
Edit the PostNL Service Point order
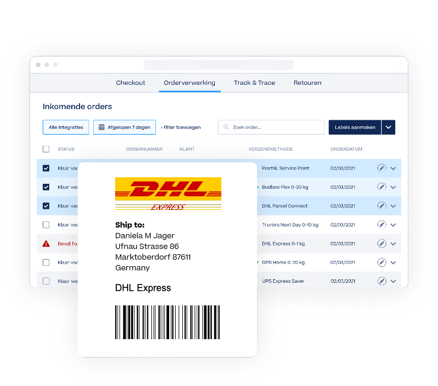[382, 168]
